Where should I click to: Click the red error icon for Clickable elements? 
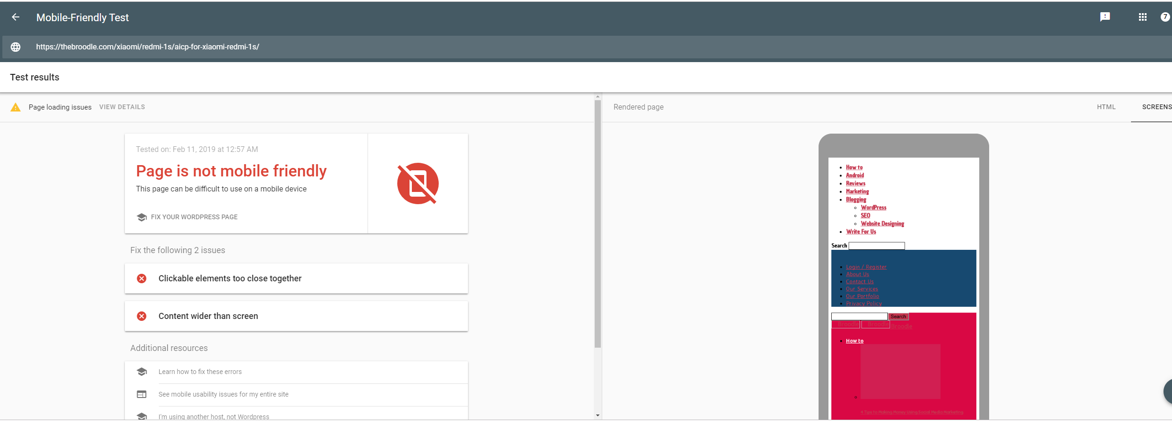pos(141,279)
